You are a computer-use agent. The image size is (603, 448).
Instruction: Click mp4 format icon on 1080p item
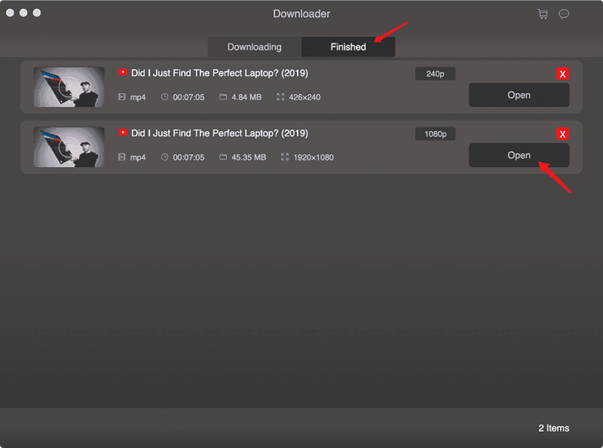(122, 157)
